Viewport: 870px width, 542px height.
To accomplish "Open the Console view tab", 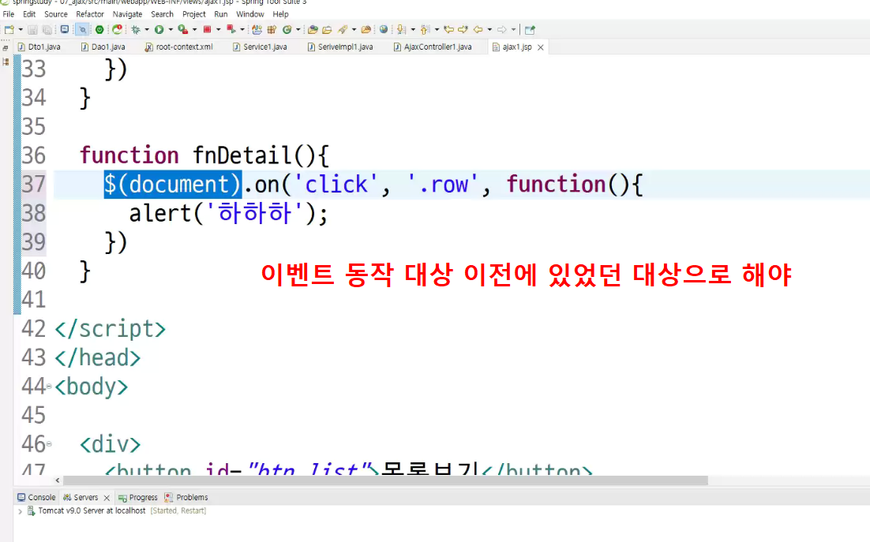I will pyautogui.click(x=36, y=497).
